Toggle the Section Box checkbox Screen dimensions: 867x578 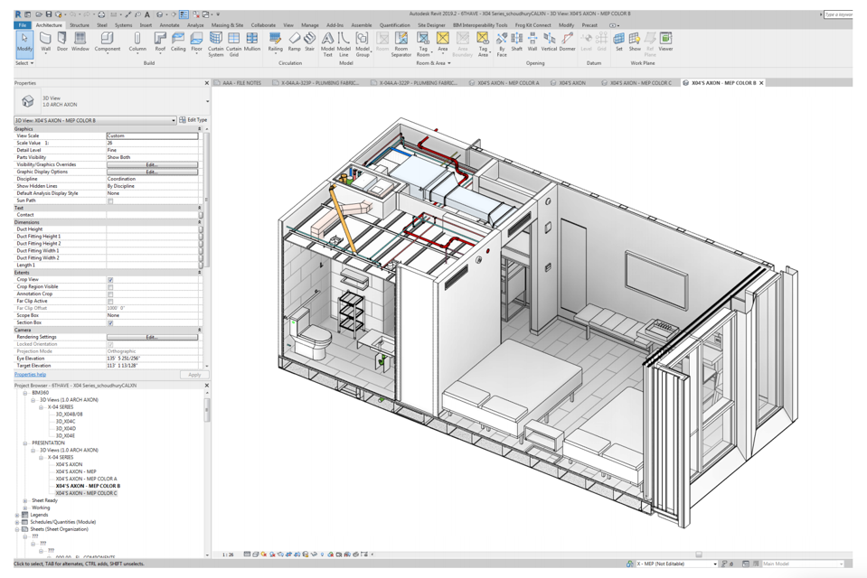110,322
